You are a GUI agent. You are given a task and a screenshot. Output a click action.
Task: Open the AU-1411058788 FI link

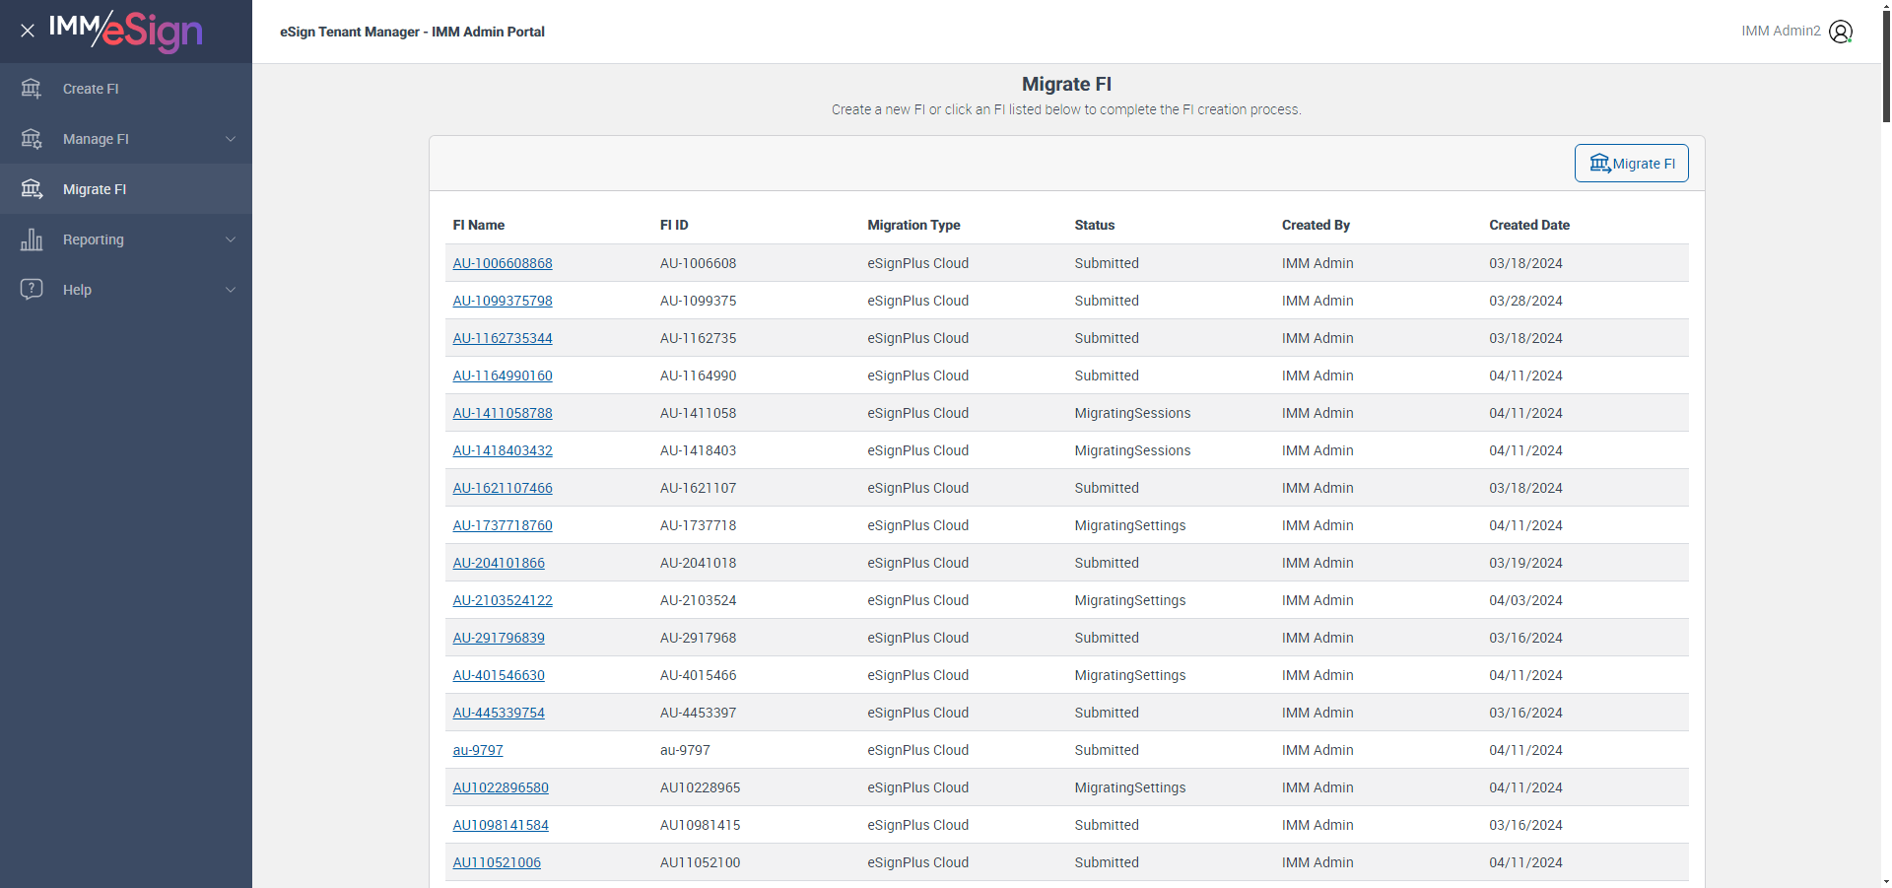(x=503, y=413)
